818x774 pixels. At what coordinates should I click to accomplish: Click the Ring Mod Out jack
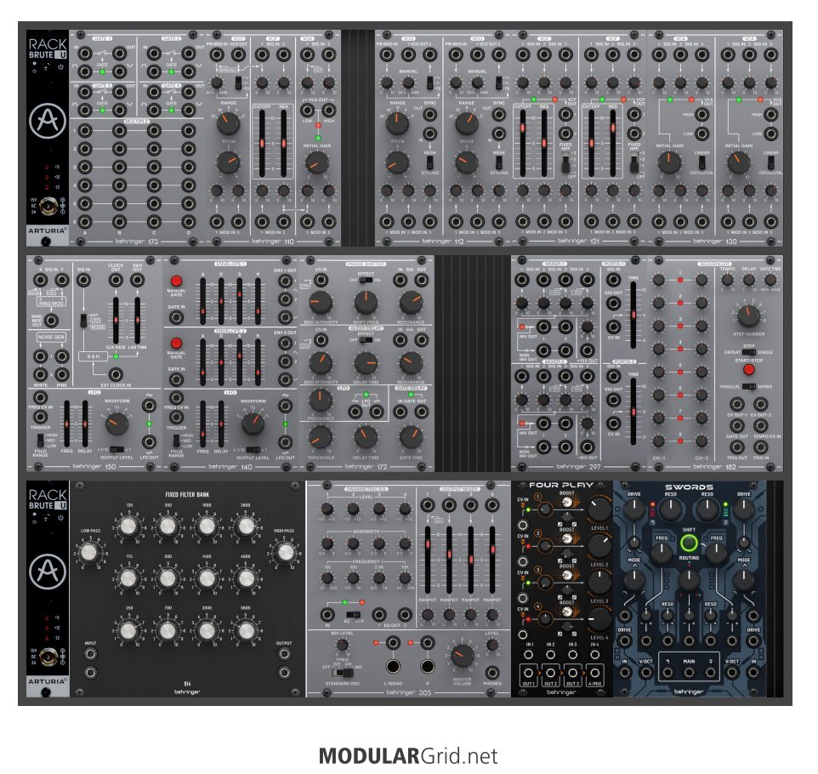51,320
